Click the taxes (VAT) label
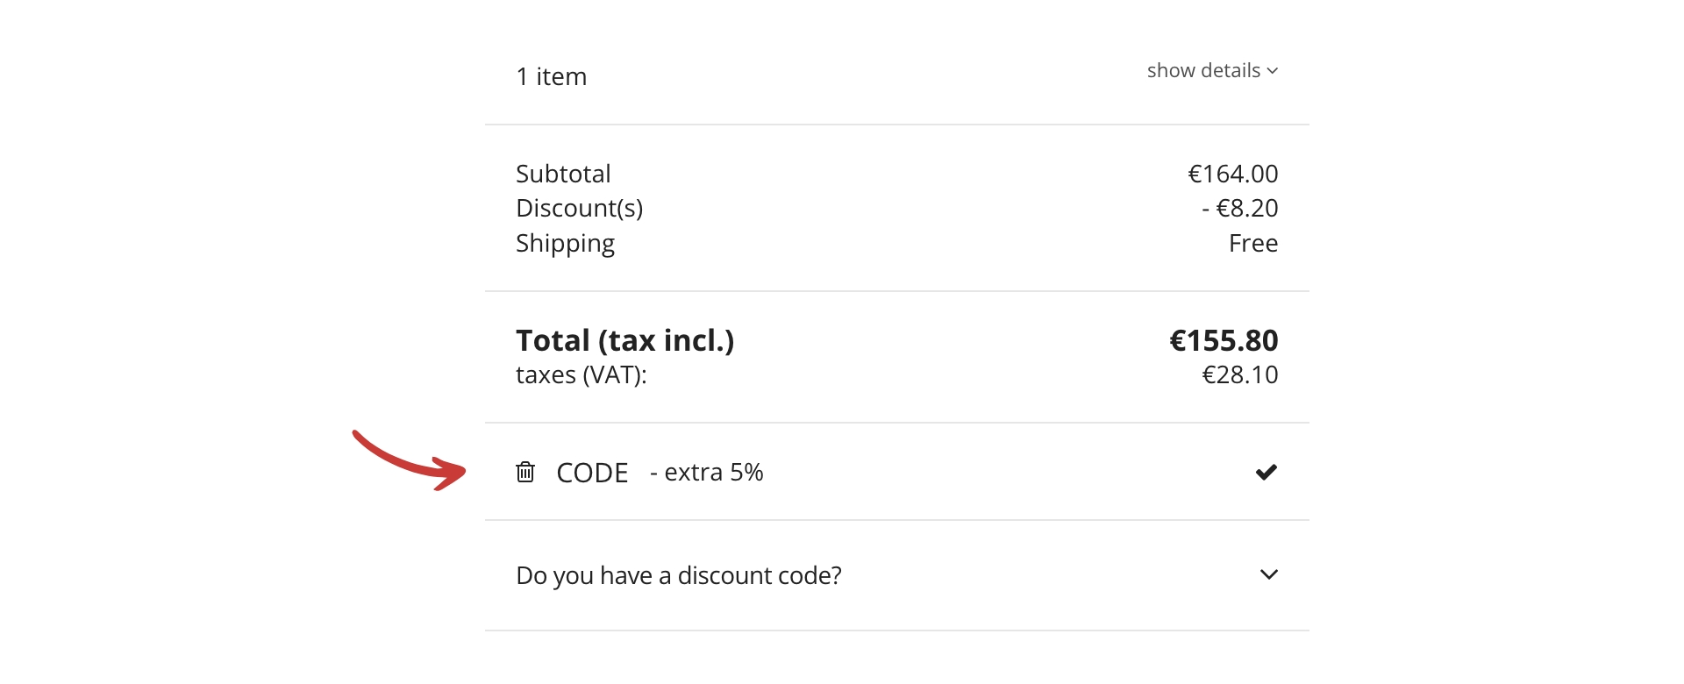Image resolution: width=1684 pixels, height=684 pixels. point(581,374)
